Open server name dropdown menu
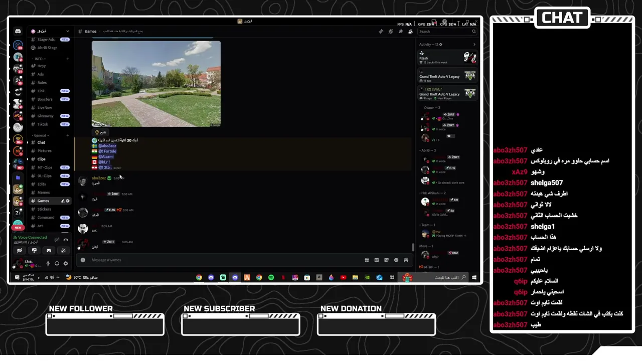 tap(50, 31)
